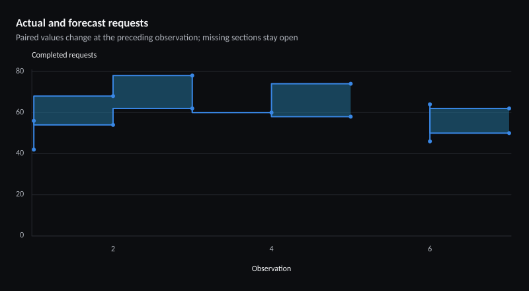Select the data point valued 68 at observation 2
This screenshot has width=529, height=291.
(113, 96)
